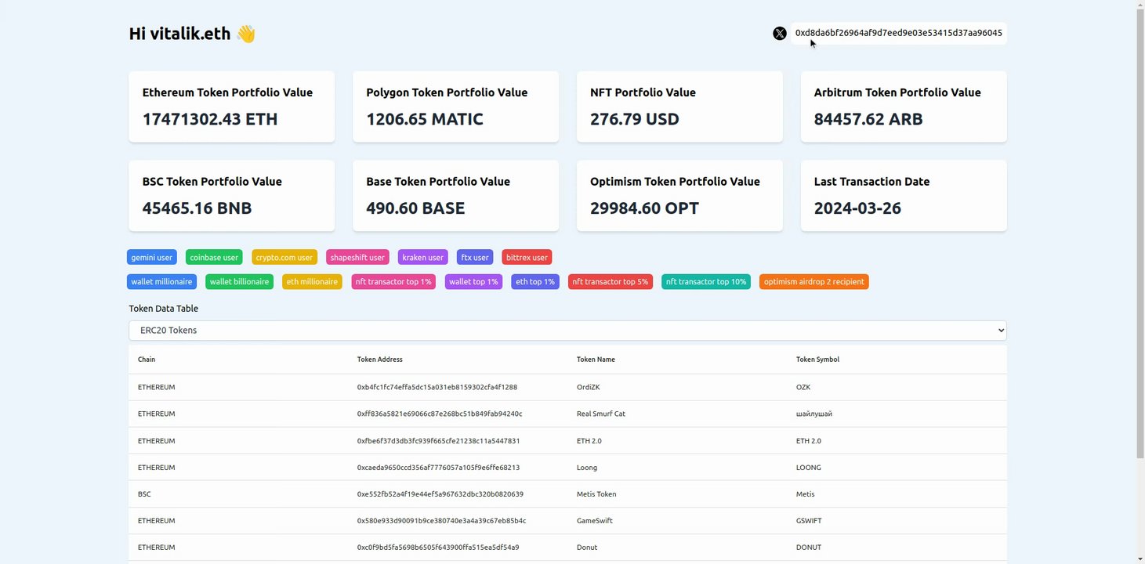The image size is (1145, 564).
Task: Click the BSC chain cell
Action: [144, 494]
